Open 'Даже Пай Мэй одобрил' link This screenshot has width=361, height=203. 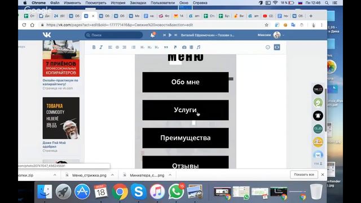54,144
